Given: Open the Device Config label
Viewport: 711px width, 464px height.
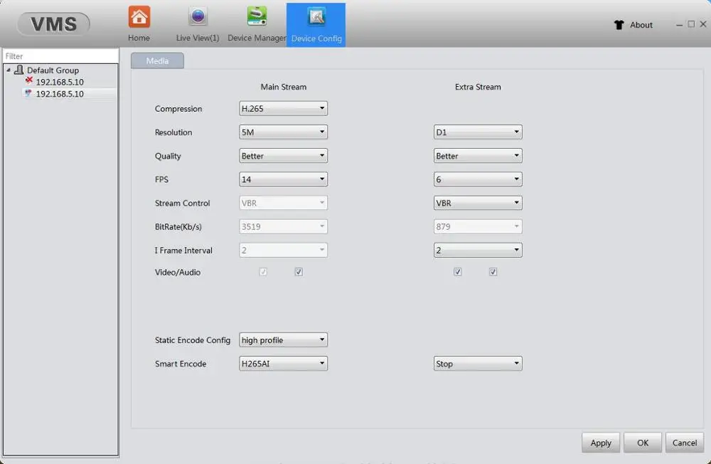Looking at the screenshot, I should coord(316,38).
